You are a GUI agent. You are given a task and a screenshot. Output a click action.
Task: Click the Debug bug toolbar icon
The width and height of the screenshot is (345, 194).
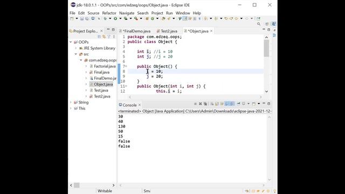click(105, 19)
